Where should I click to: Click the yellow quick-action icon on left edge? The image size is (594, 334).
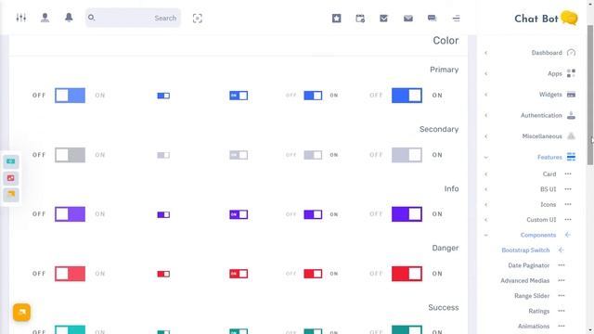tap(11, 194)
